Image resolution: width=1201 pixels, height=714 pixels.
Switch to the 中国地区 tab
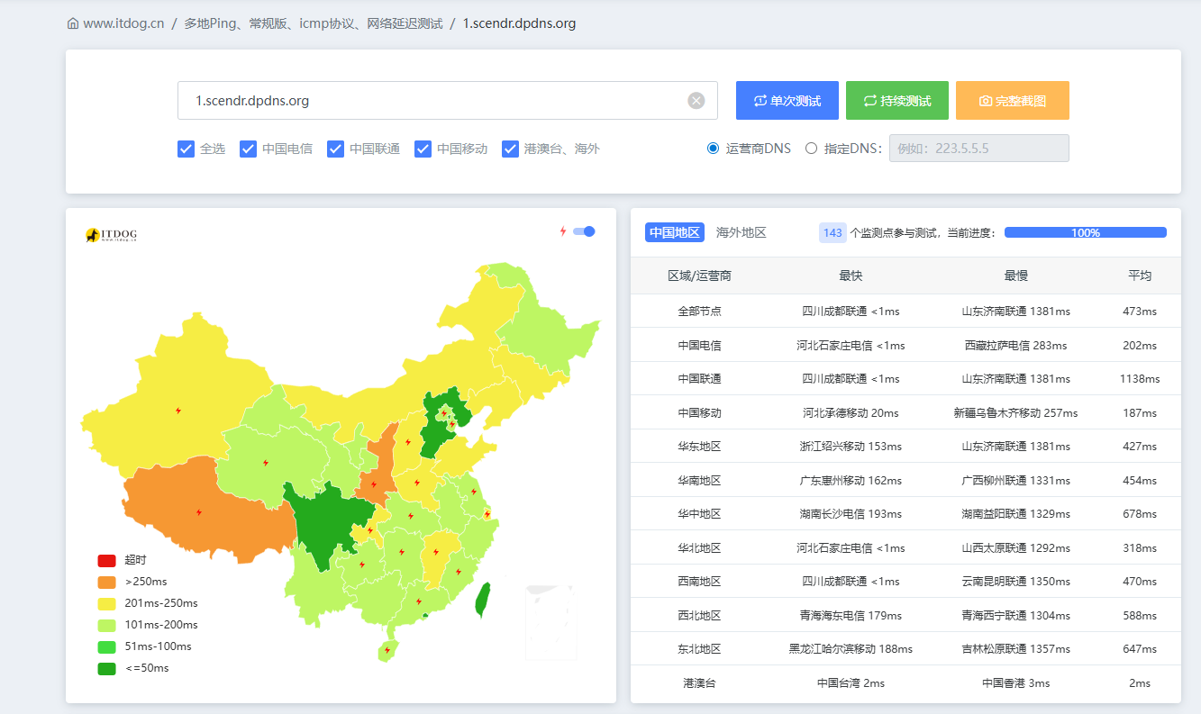click(x=675, y=232)
